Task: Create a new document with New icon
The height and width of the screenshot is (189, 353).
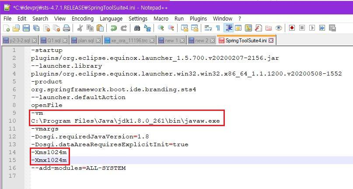Action: 6,28
